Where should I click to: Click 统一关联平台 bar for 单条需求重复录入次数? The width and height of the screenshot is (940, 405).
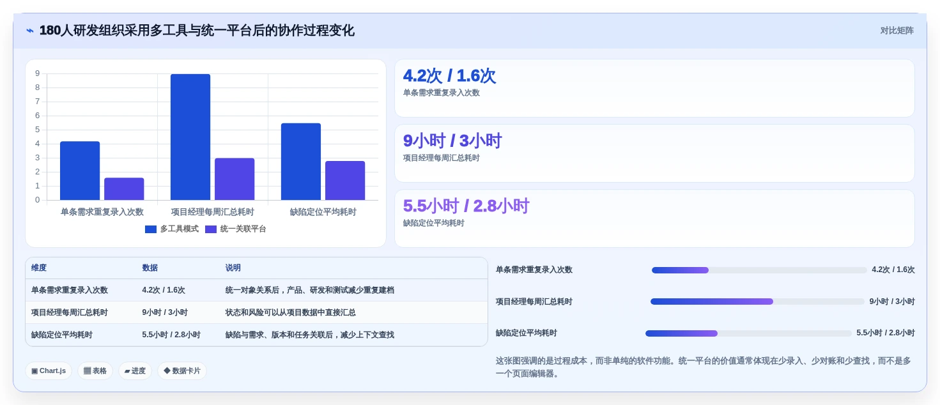click(x=124, y=189)
